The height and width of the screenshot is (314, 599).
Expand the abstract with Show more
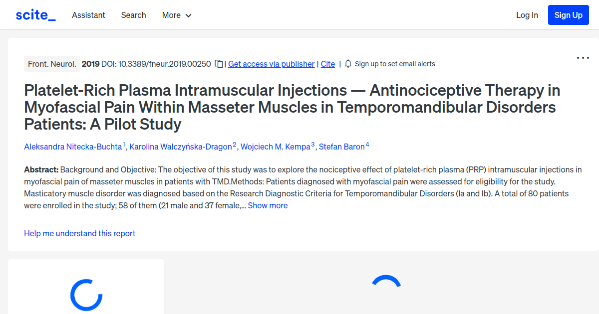pos(268,205)
